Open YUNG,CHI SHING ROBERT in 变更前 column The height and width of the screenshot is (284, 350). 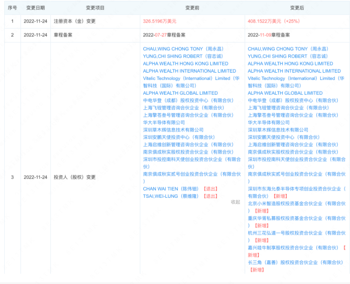click(183, 56)
